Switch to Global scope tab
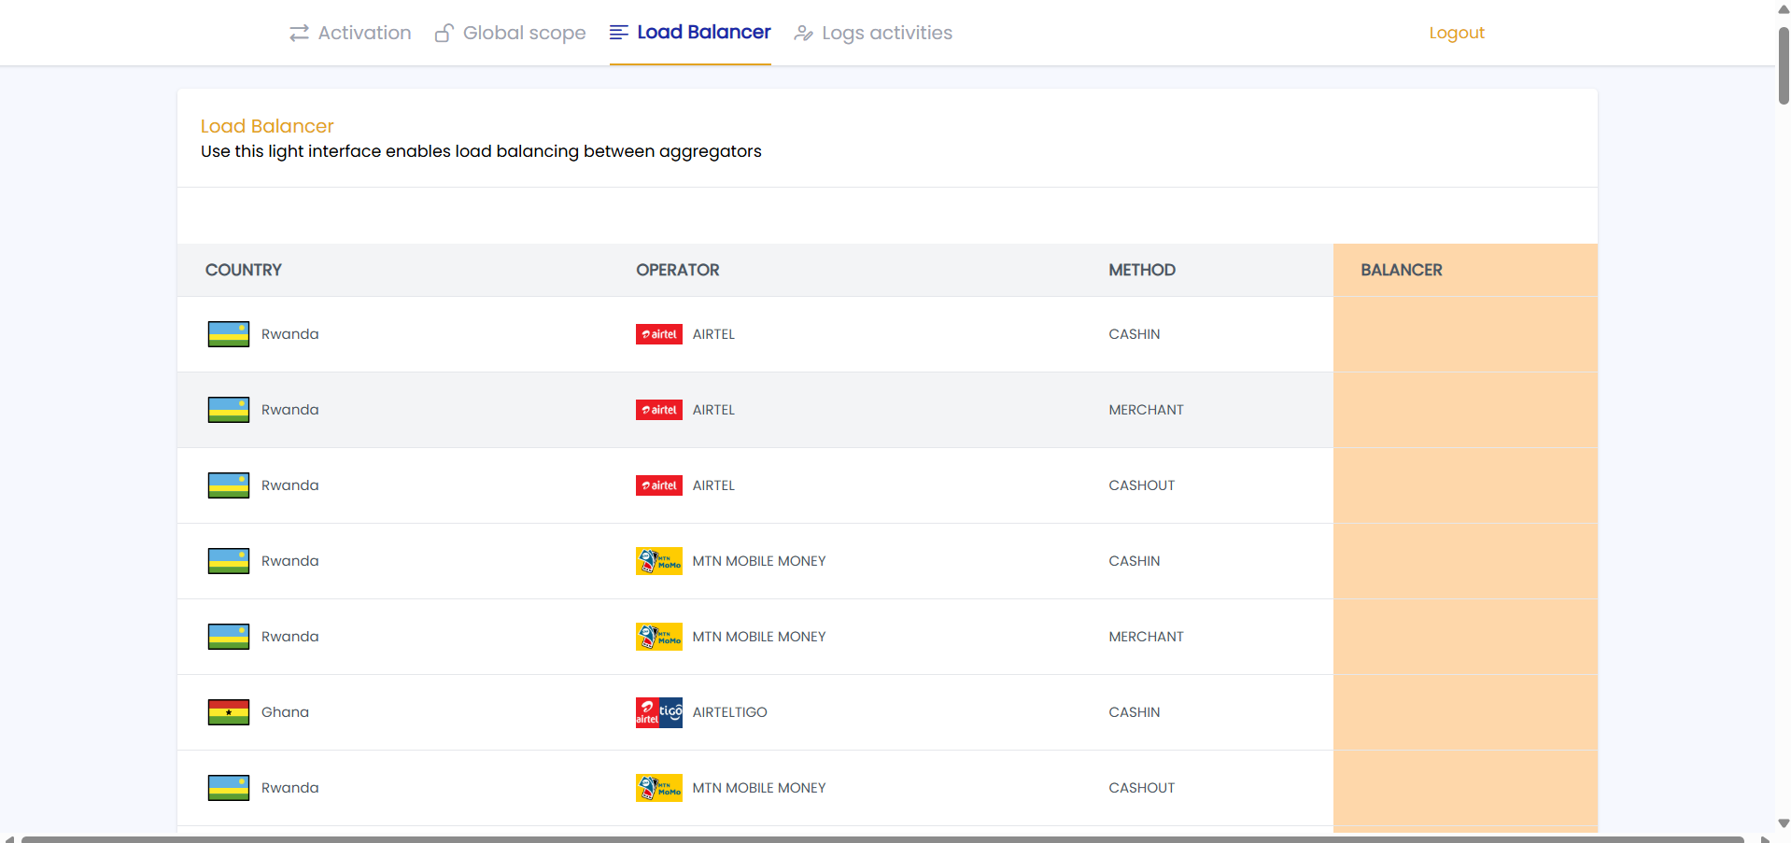 (524, 34)
